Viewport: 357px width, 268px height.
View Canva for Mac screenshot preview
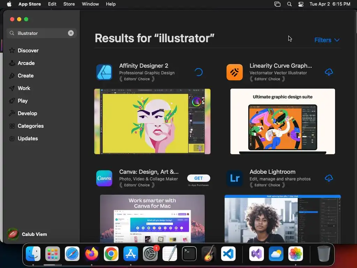[152, 218]
